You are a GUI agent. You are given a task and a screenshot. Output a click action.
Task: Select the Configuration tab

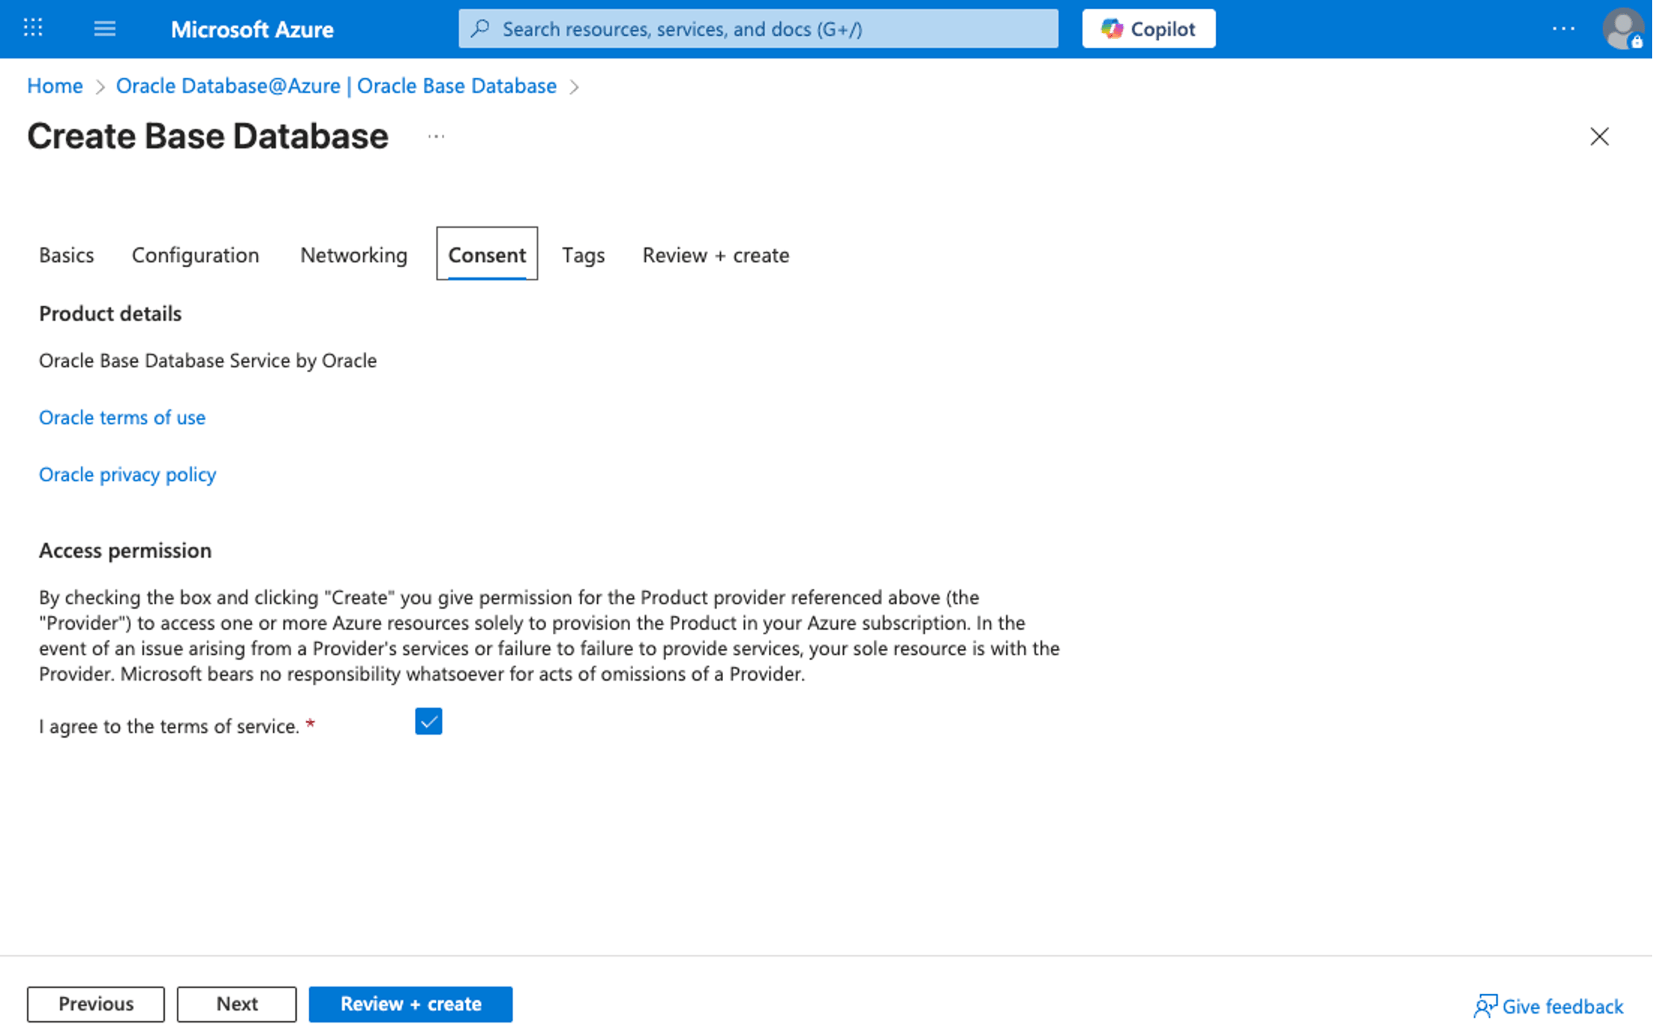point(195,255)
